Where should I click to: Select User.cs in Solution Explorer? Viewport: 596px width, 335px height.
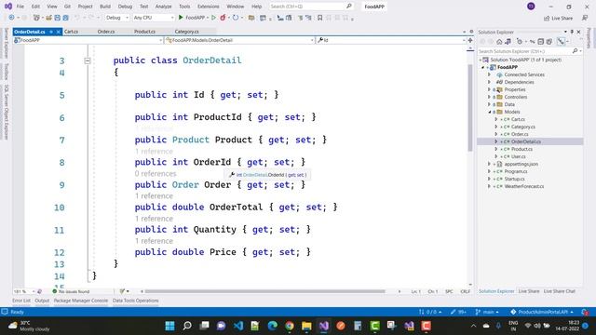click(519, 156)
